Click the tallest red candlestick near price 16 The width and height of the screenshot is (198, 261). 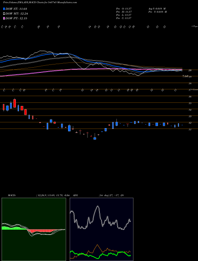click(15, 103)
